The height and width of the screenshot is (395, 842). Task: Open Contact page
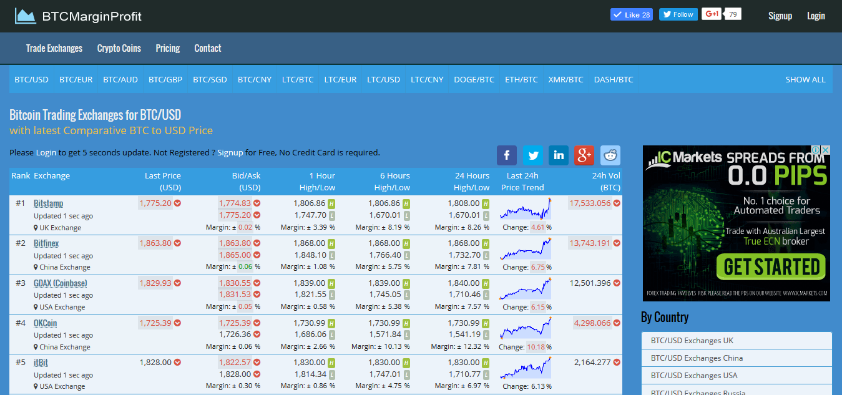[208, 48]
